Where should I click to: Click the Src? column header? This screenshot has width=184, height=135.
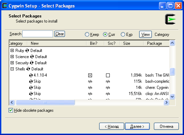click(x=112, y=43)
